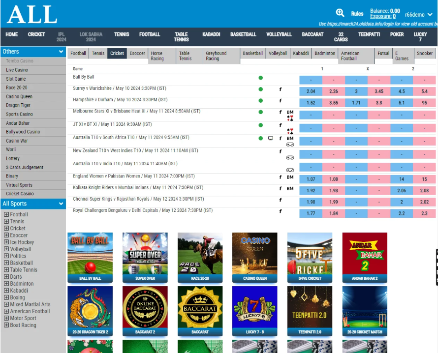Expand the Mixed Martial Arts tree node
Viewport: 438px width, 353px height.
click(6, 304)
